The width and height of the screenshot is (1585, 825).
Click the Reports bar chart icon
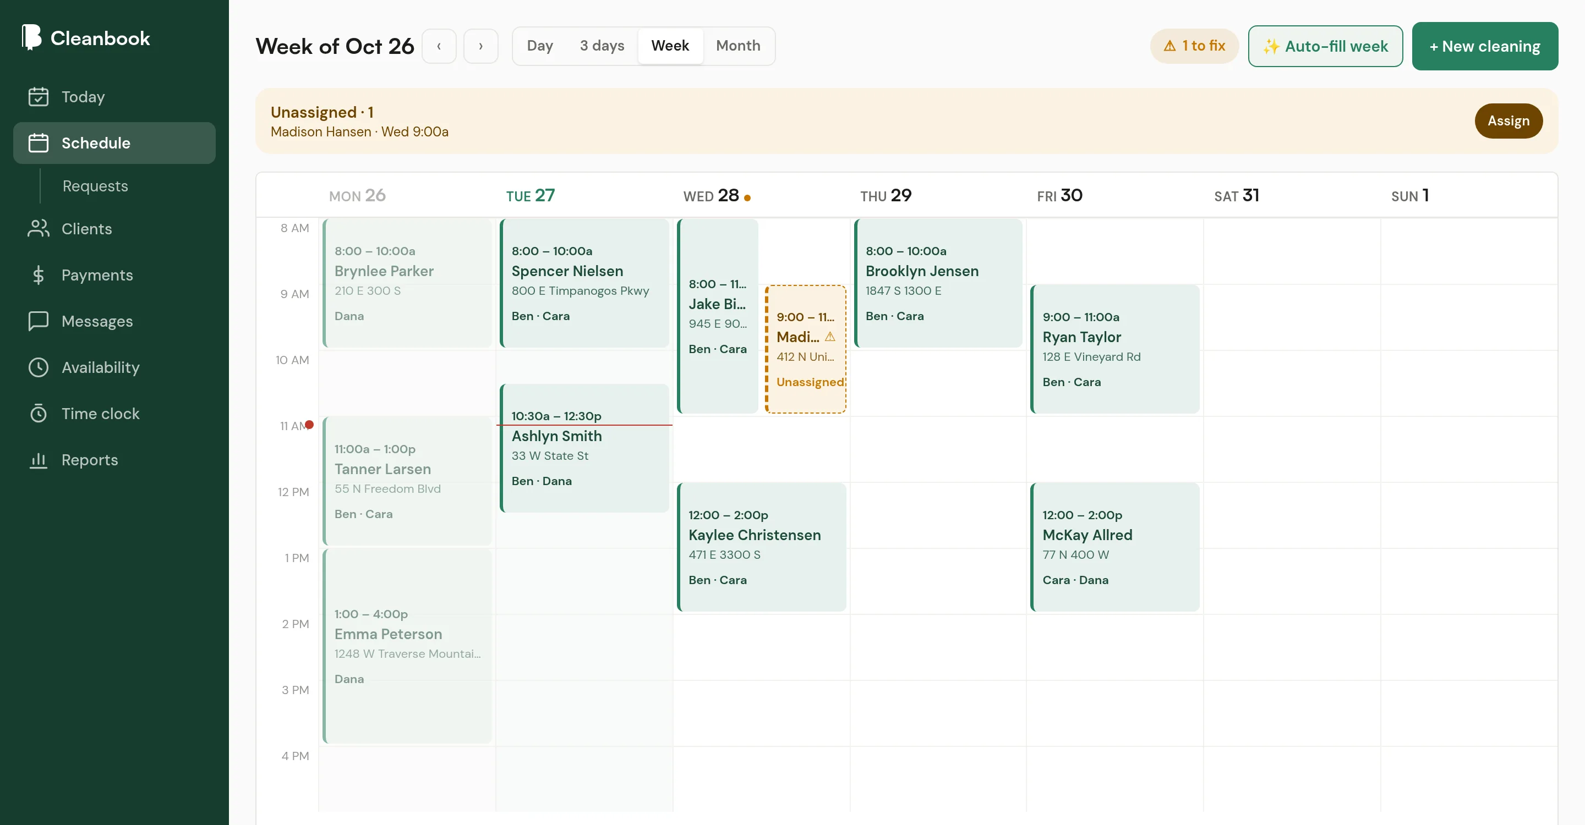click(38, 460)
